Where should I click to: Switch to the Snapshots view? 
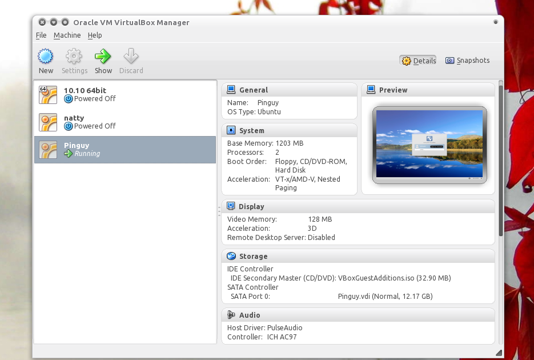tap(468, 61)
